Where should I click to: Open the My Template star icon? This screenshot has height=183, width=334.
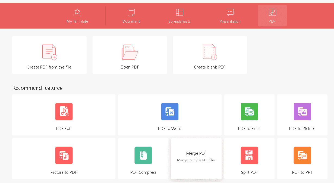77,12
